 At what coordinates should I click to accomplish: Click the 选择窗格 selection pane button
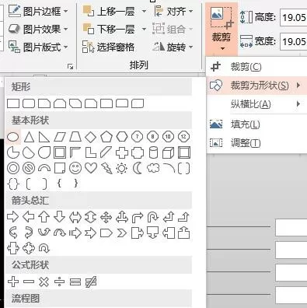click(108, 47)
